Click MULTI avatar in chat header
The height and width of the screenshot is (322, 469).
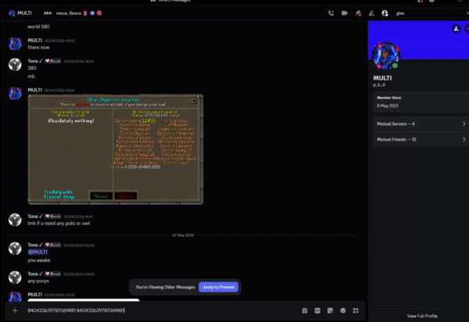pos(12,13)
